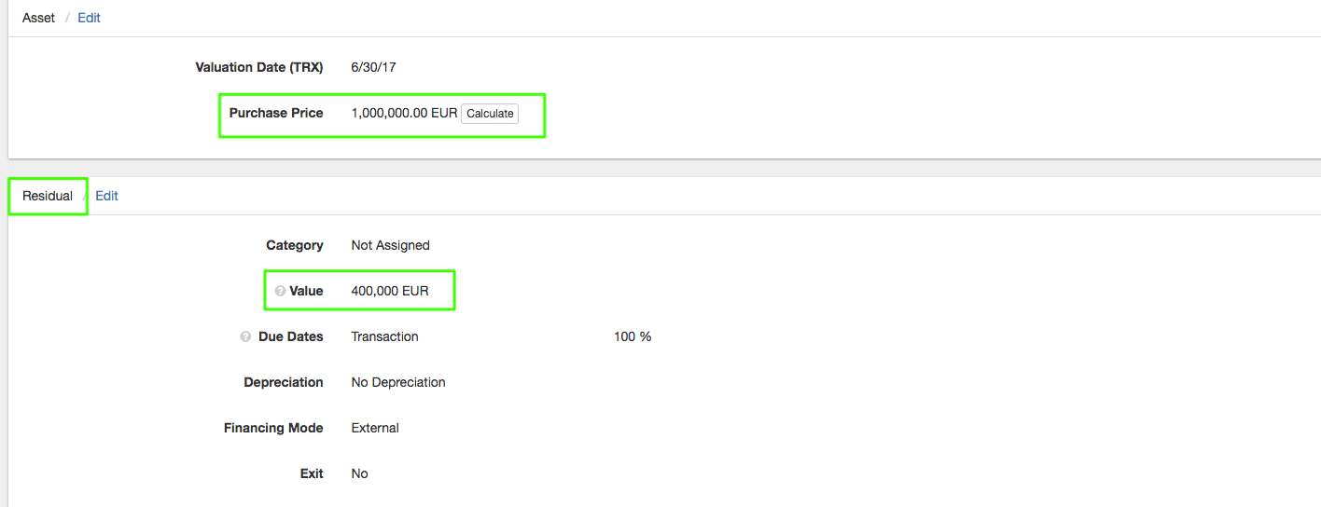Screen dimensions: 1321x507
Task: Click the External financing mode value
Action: [375, 428]
